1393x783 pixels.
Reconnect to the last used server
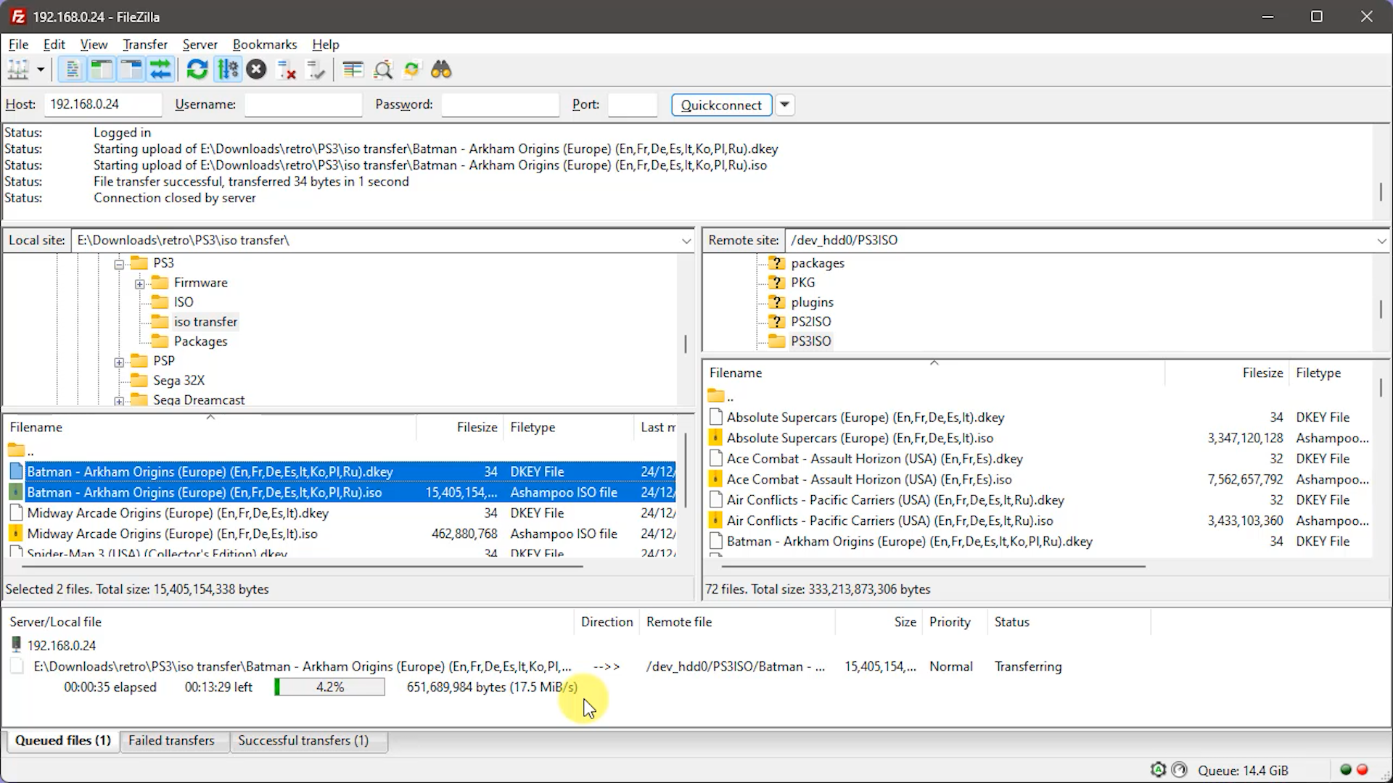click(316, 69)
